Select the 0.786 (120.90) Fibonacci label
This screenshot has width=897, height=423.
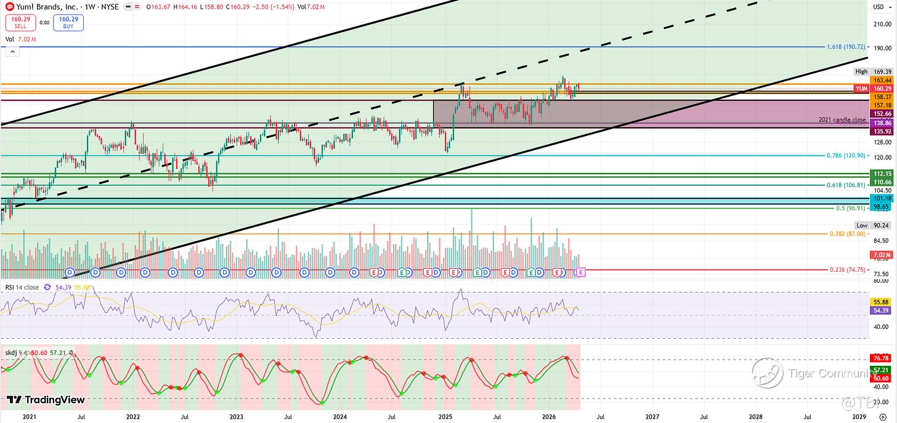coord(846,156)
